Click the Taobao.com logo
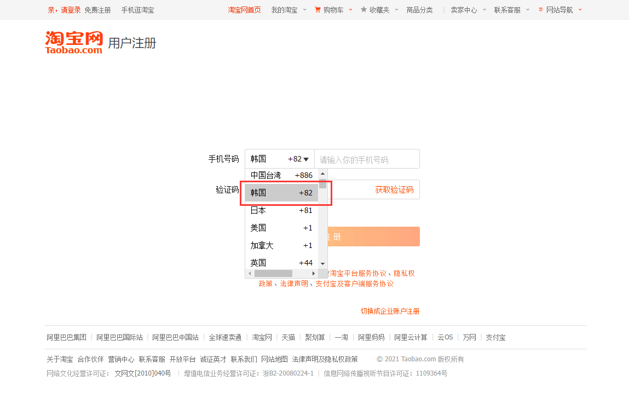This screenshot has height=398, width=629. (74, 42)
